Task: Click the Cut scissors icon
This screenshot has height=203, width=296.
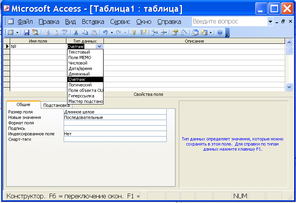Action: pyautogui.click(x=76, y=32)
